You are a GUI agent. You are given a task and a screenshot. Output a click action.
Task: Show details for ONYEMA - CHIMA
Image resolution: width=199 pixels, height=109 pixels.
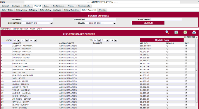click(x=167, y=102)
